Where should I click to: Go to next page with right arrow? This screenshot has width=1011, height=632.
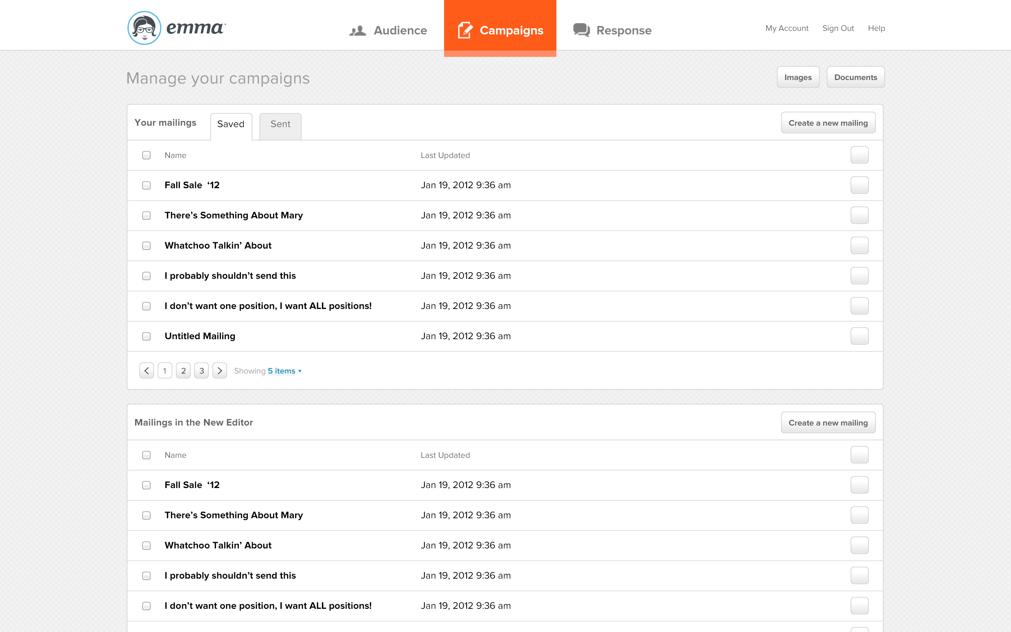(x=220, y=371)
